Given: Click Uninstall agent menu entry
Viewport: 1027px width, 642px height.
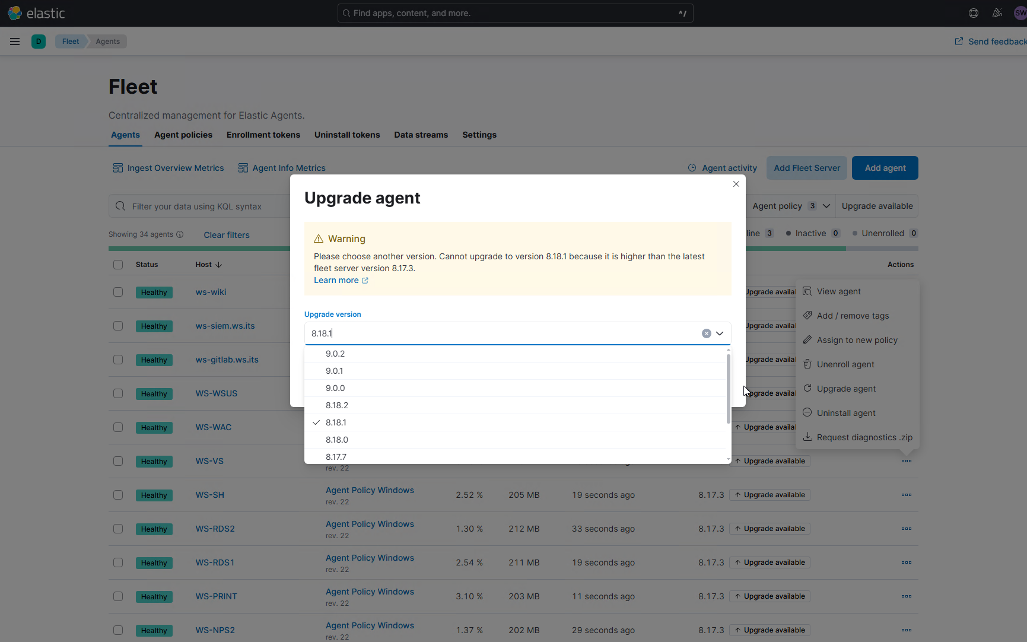Looking at the screenshot, I should (x=857, y=413).
